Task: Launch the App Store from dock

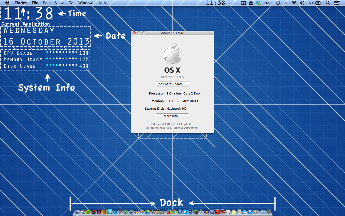Action: tap(250, 212)
